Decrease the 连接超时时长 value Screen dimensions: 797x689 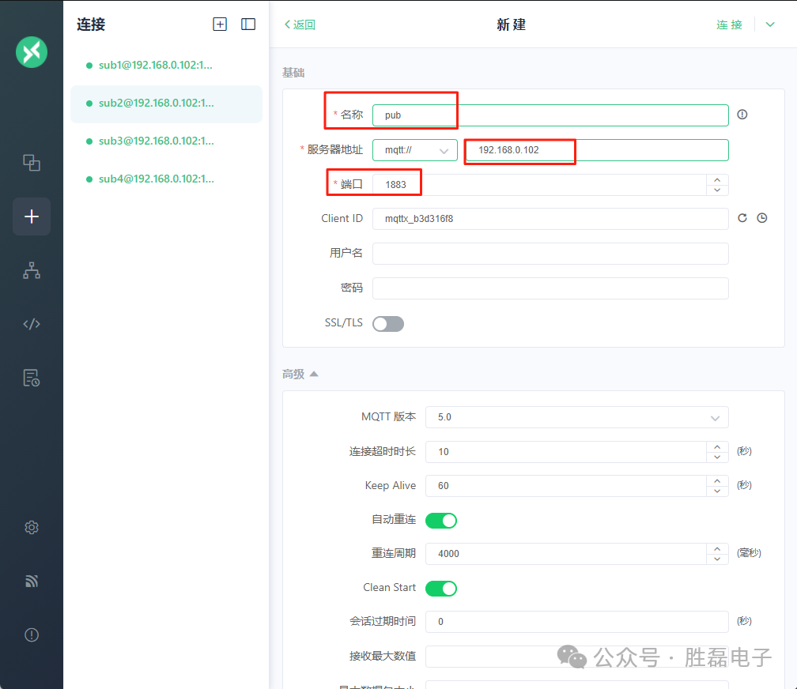(x=717, y=457)
